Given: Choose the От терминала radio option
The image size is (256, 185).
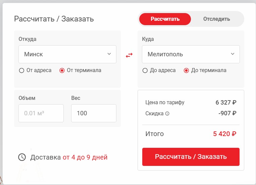Looking at the screenshot, I should 62,70.
